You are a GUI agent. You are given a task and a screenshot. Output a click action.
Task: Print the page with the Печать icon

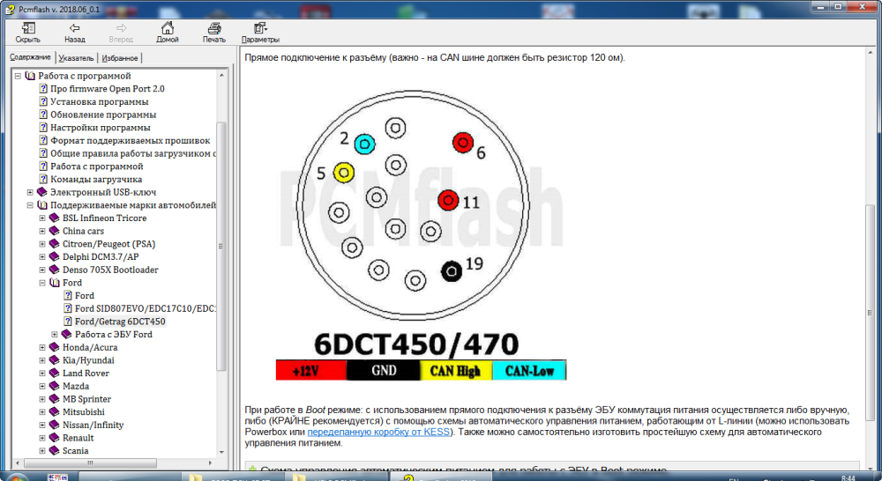pos(213,28)
